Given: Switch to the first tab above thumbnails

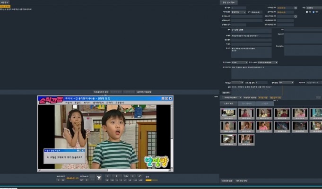Looking at the screenshot, I should [x=229, y=103].
